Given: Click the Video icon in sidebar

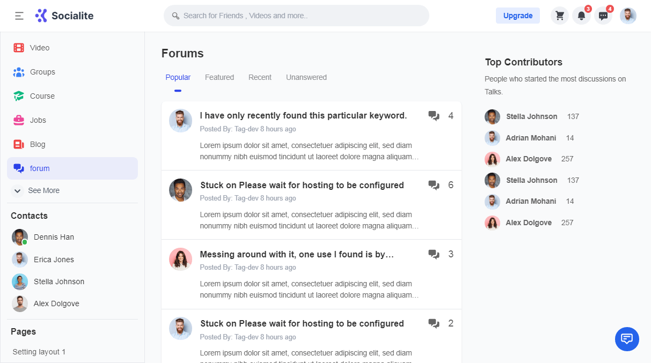Looking at the screenshot, I should pyautogui.click(x=19, y=48).
